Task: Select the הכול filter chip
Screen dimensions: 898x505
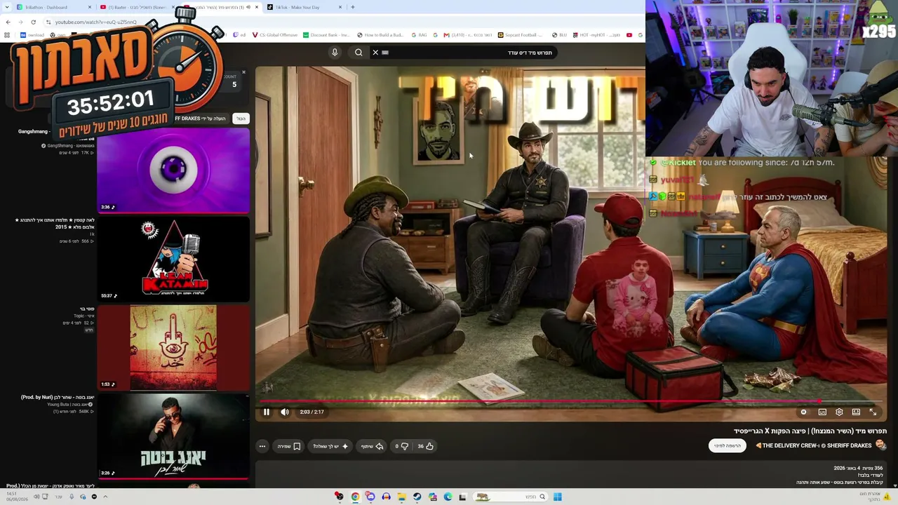Action: click(x=241, y=119)
